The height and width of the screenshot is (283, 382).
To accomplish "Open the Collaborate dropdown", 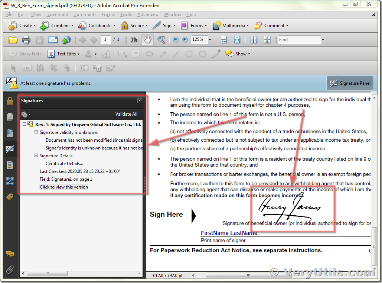I will click(x=97, y=26).
